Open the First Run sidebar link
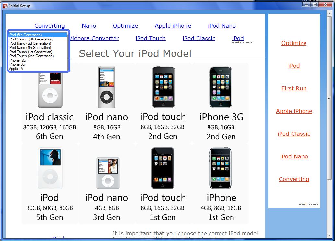The image size is (335, 241). pos(294,88)
